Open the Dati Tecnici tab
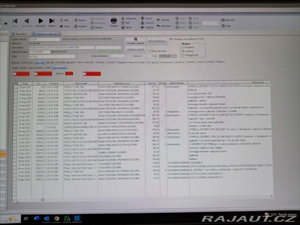The height and width of the screenshot is (225, 300). coord(27,62)
